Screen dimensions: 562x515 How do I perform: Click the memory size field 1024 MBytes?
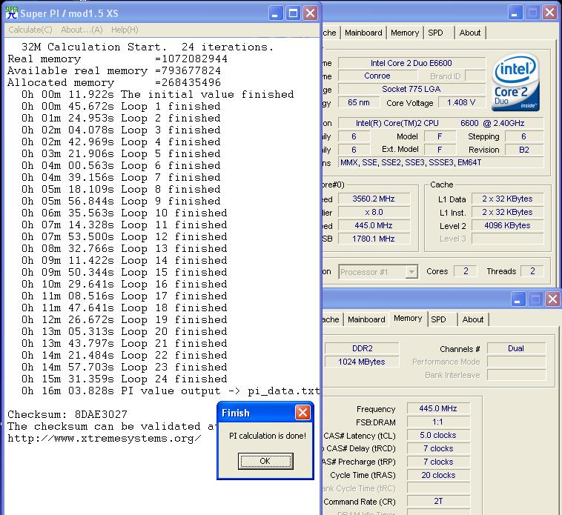click(x=362, y=362)
